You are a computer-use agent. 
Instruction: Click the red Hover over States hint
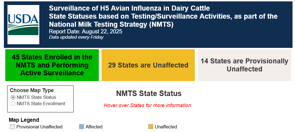click(x=147, y=105)
